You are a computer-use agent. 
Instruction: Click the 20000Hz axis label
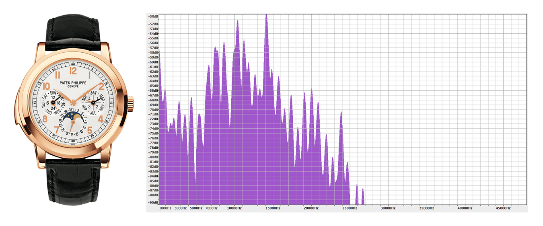(311, 208)
